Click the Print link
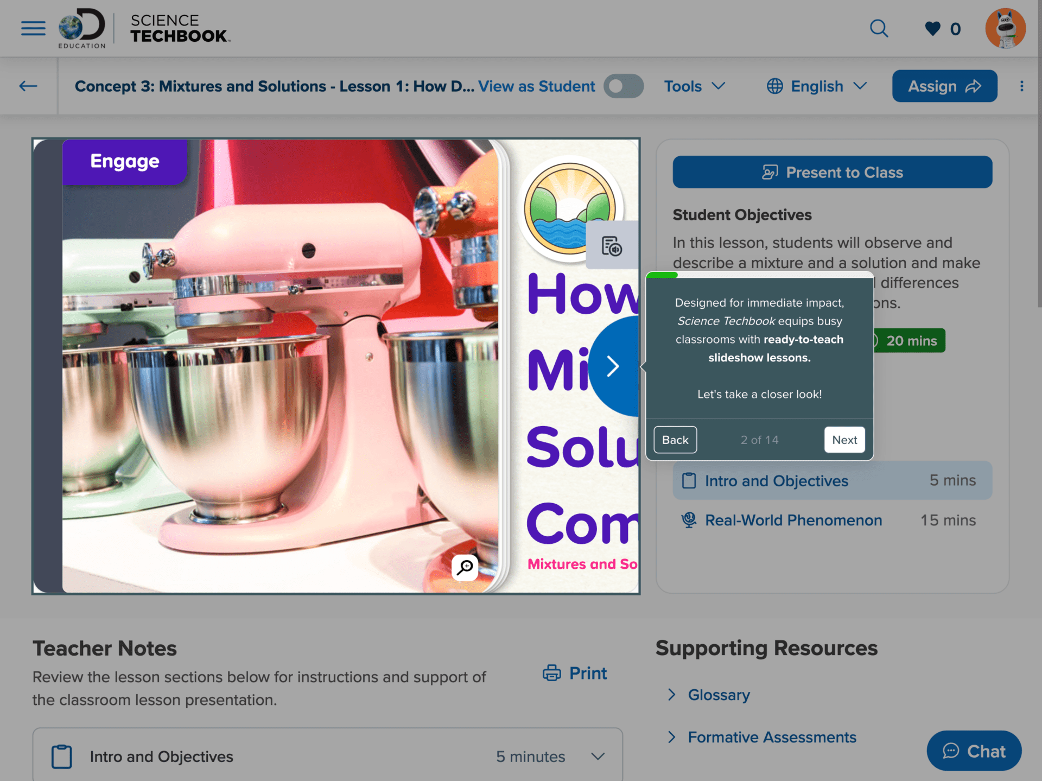1042x781 pixels. (575, 673)
